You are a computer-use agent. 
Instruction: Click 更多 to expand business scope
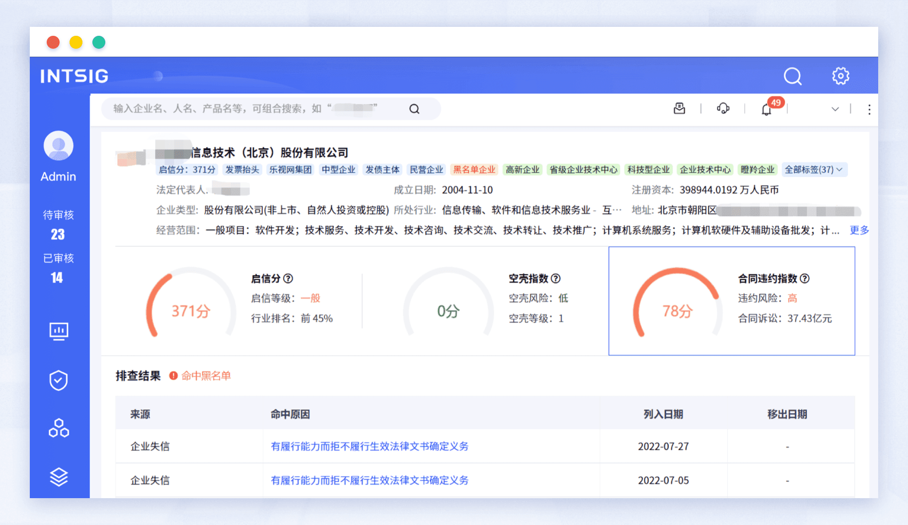(859, 230)
